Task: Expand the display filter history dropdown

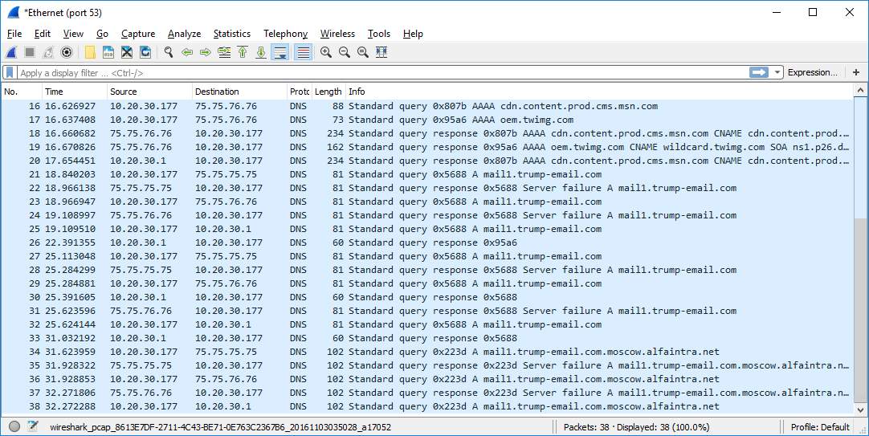Action: tap(777, 72)
